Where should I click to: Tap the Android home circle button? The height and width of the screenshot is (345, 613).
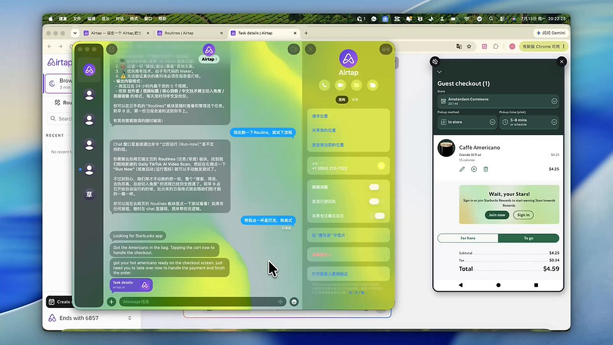[498, 285]
